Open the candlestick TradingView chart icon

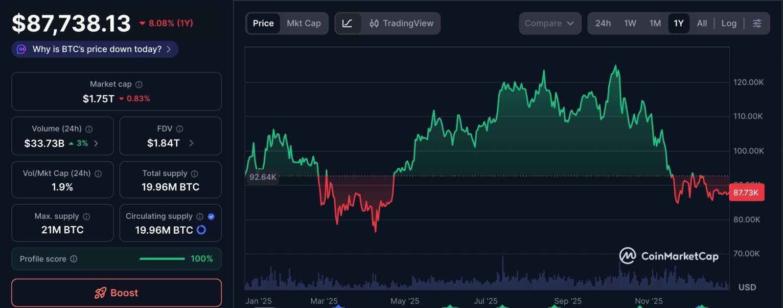pyautogui.click(x=374, y=23)
